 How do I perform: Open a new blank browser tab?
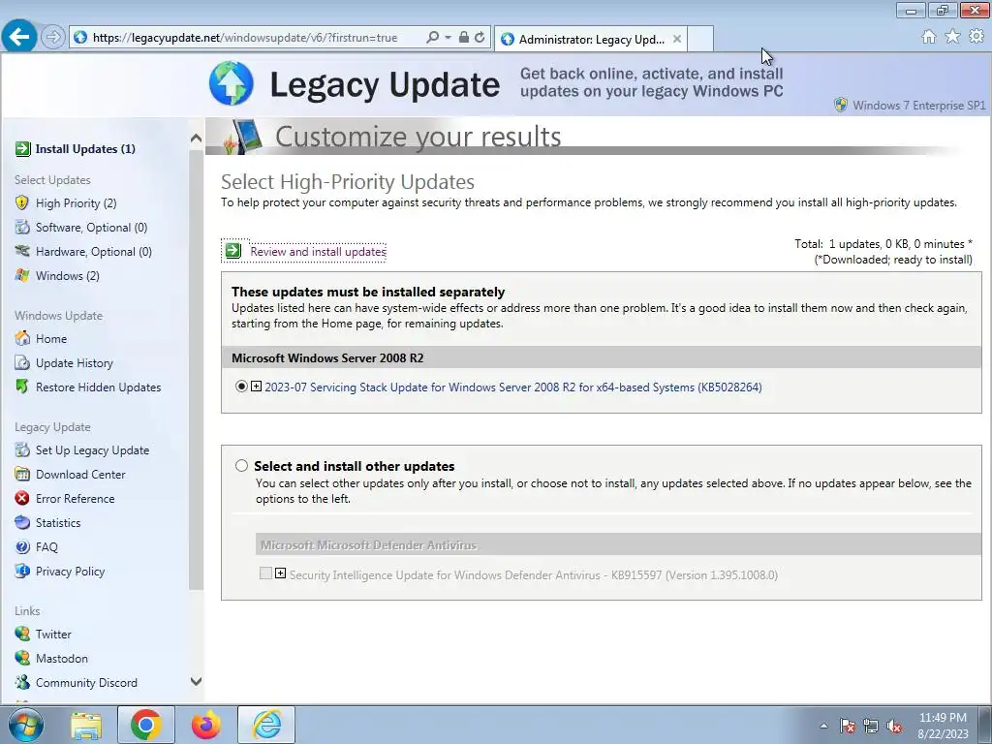click(700, 39)
